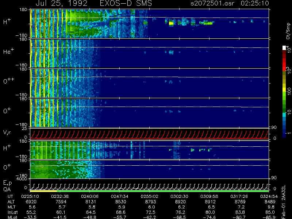Click the green segment of the QA bar
This screenshot has height=219, width=292.
(163, 191)
